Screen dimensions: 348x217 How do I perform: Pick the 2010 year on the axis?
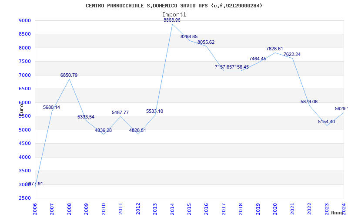click(104, 209)
